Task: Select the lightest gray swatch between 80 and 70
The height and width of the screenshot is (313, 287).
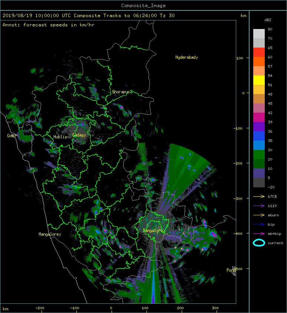Action: (259, 33)
